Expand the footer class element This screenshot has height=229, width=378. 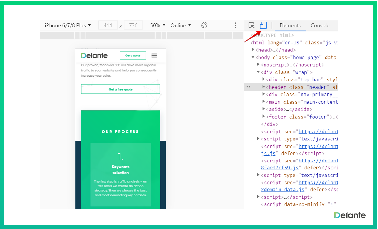(263, 117)
